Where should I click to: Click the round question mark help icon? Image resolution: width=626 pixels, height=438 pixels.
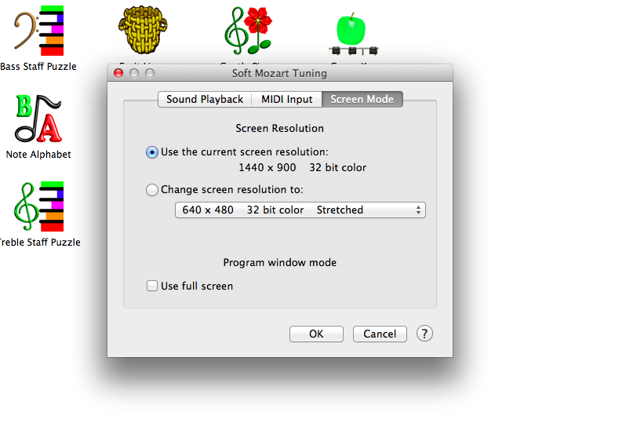pyautogui.click(x=424, y=334)
